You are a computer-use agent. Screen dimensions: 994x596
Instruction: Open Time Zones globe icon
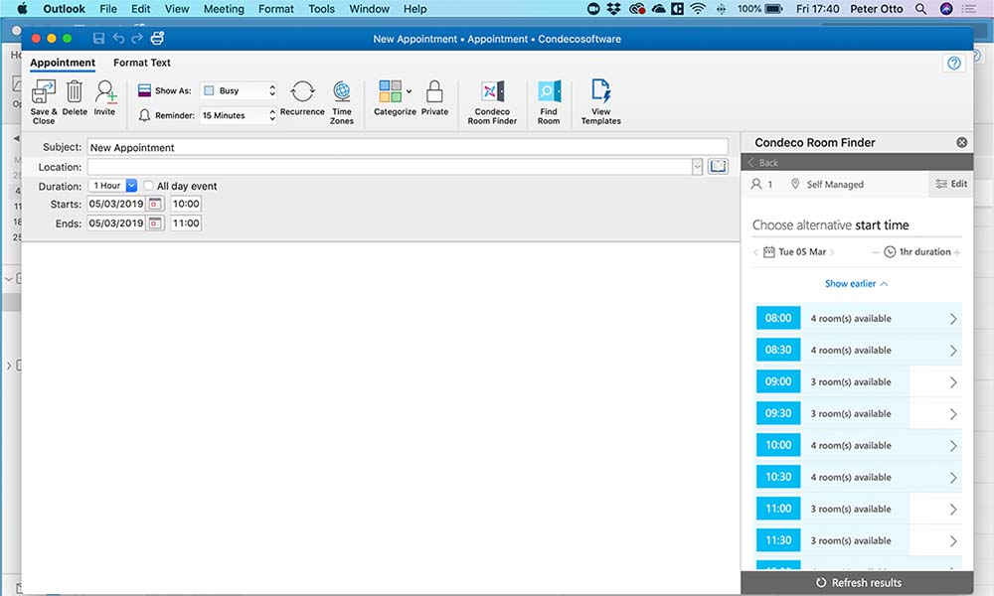(x=342, y=91)
